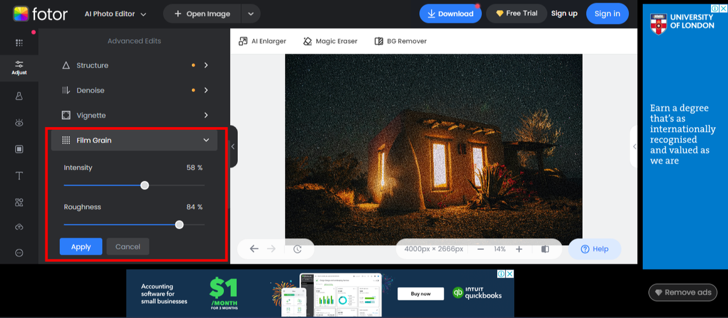Click Open Image button
Viewport: 728px width, 318px height.
pos(202,14)
